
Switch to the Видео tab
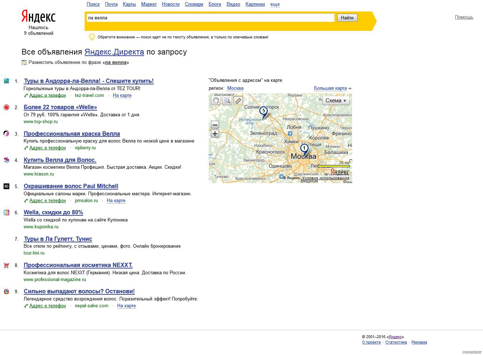(x=233, y=4)
